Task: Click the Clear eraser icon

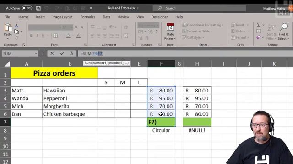Action: point(259,37)
